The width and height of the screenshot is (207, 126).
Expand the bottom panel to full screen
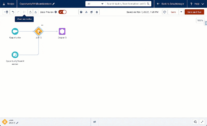pyautogui.click(x=202, y=122)
